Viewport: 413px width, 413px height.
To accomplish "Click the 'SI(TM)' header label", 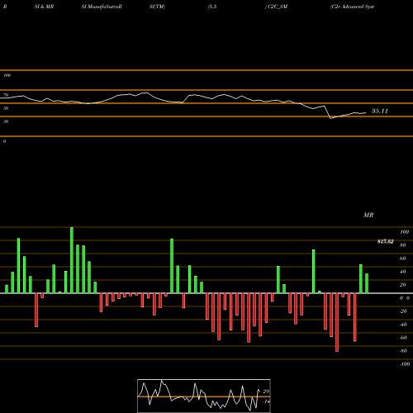I will click(157, 7).
